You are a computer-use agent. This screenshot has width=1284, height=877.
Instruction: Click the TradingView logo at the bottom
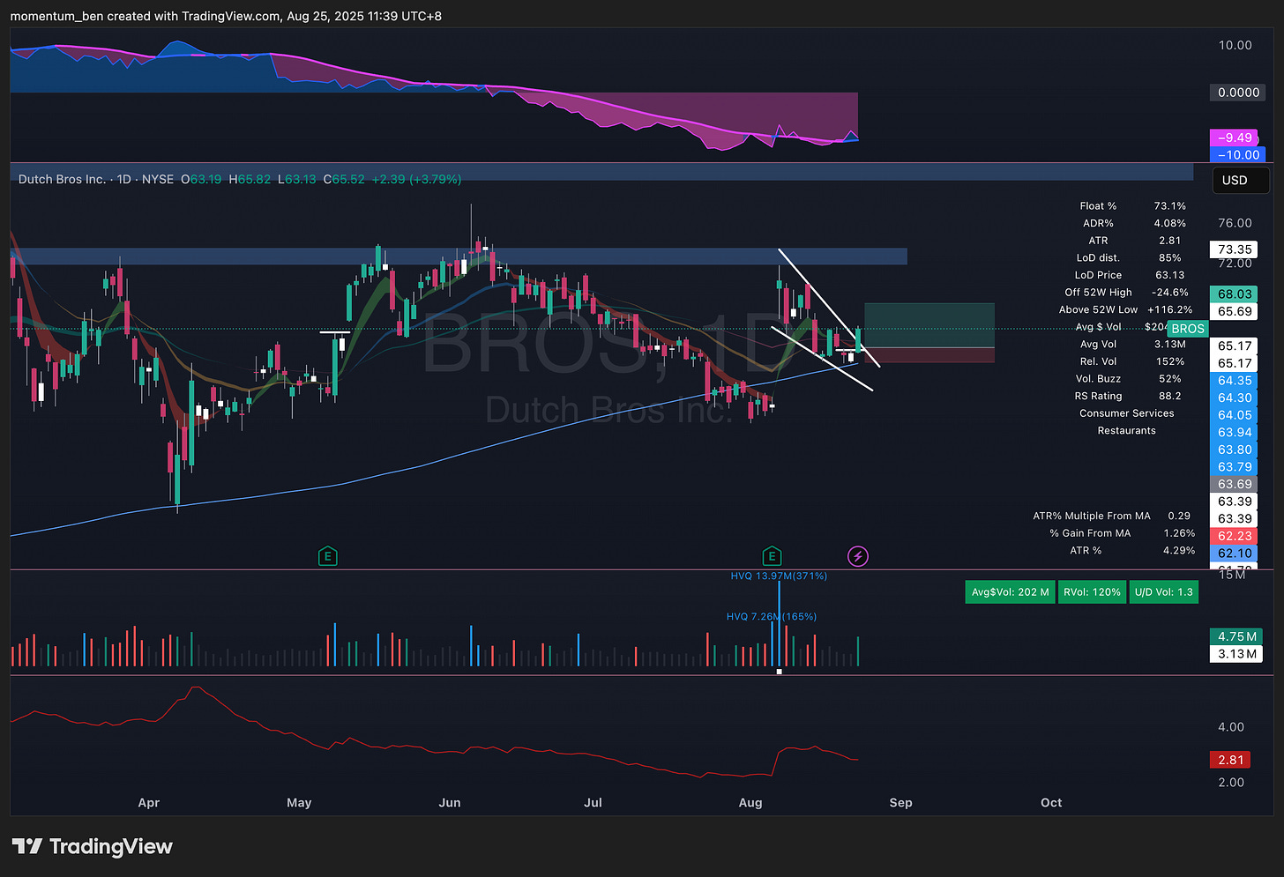point(93,847)
